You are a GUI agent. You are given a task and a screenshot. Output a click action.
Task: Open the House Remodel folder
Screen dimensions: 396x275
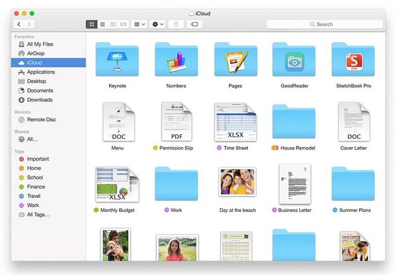pos(294,121)
